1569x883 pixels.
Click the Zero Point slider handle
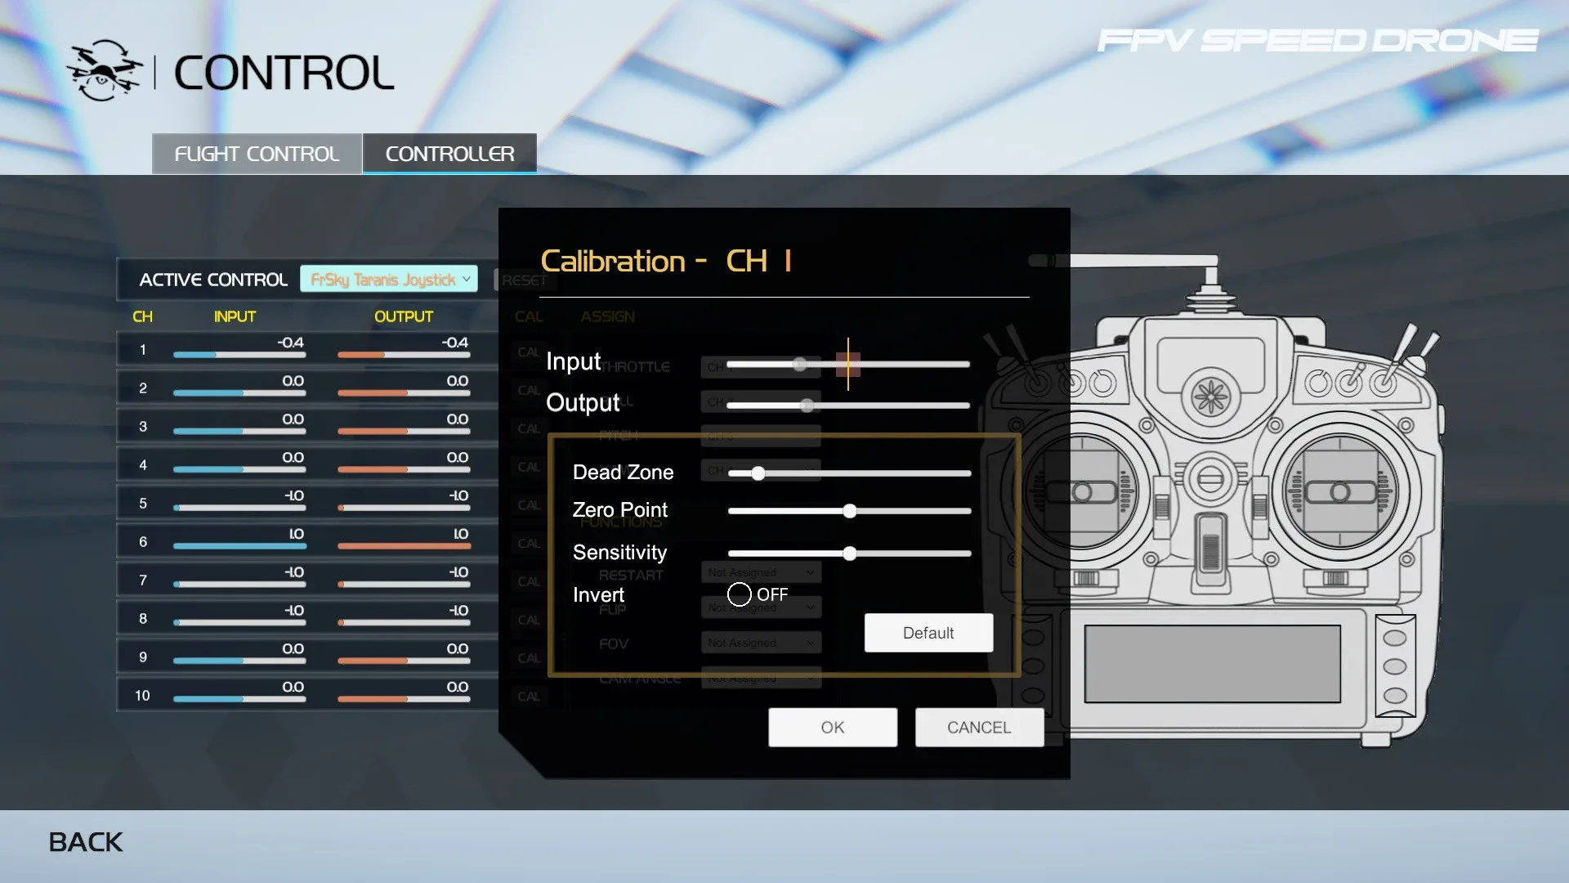tap(850, 511)
